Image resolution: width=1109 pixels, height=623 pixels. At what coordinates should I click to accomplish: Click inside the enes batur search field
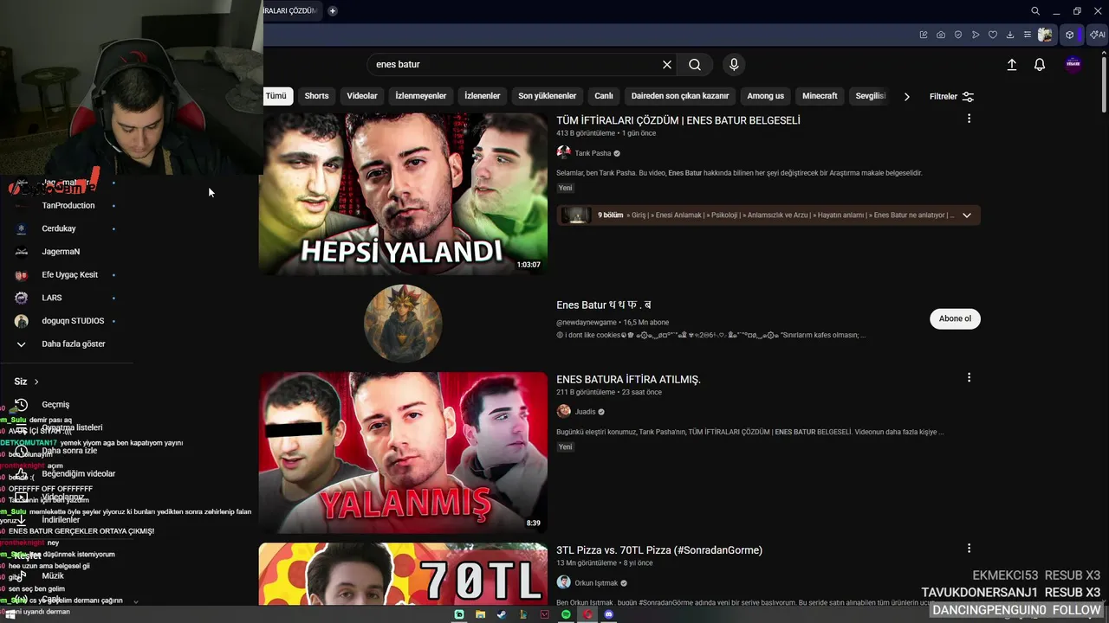click(x=516, y=65)
